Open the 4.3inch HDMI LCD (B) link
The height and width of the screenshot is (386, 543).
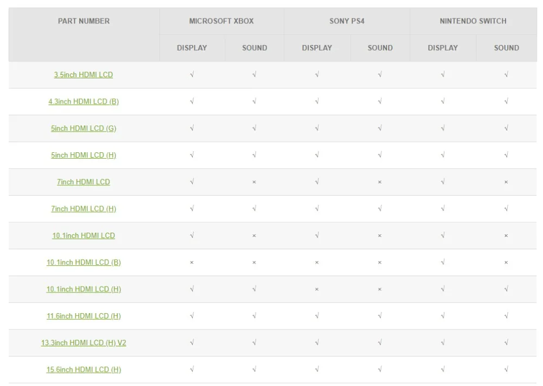click(84, 101)
